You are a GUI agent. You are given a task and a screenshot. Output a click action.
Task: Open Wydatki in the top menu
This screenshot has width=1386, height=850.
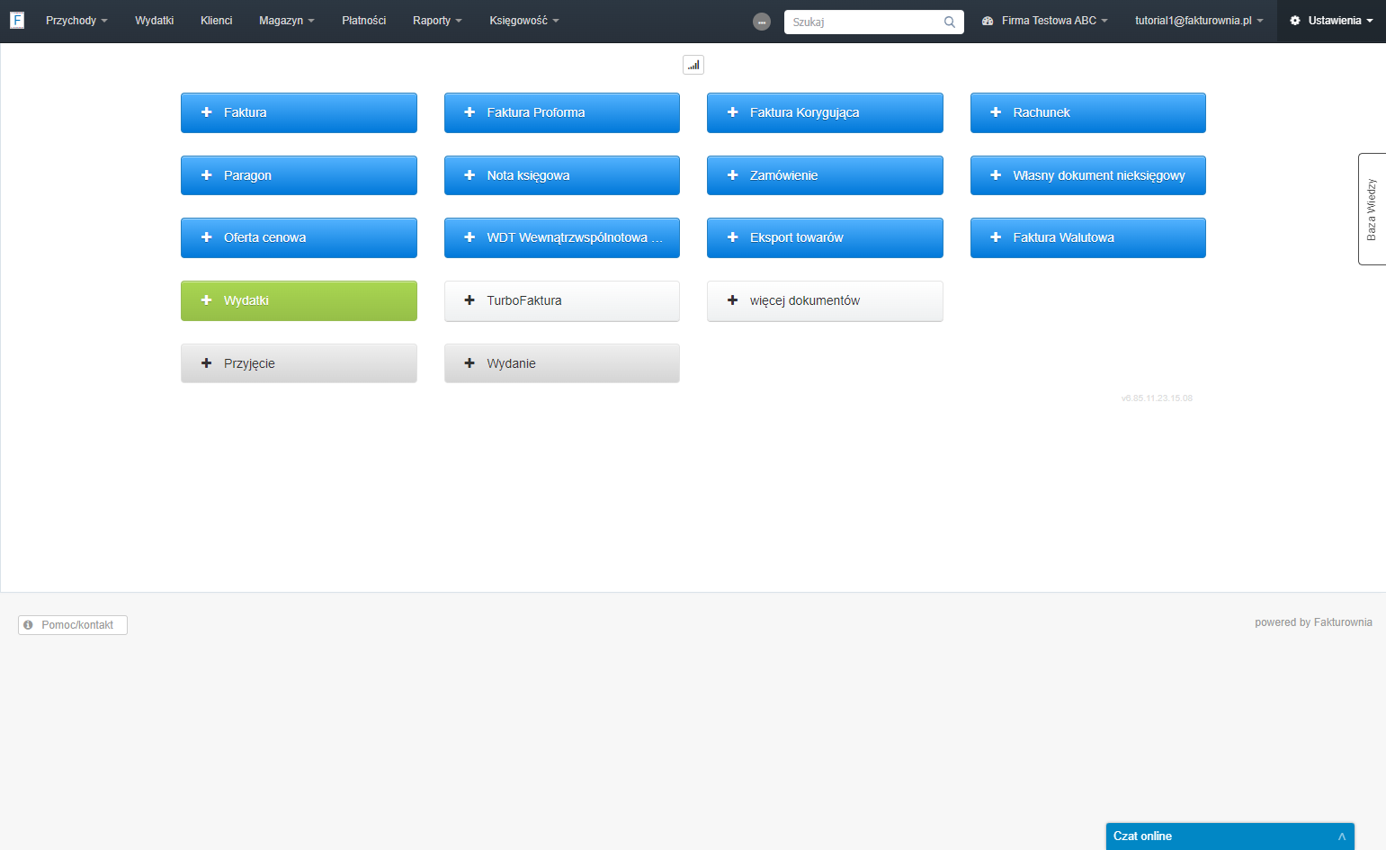pyautogui.click(x=154, y=21)
